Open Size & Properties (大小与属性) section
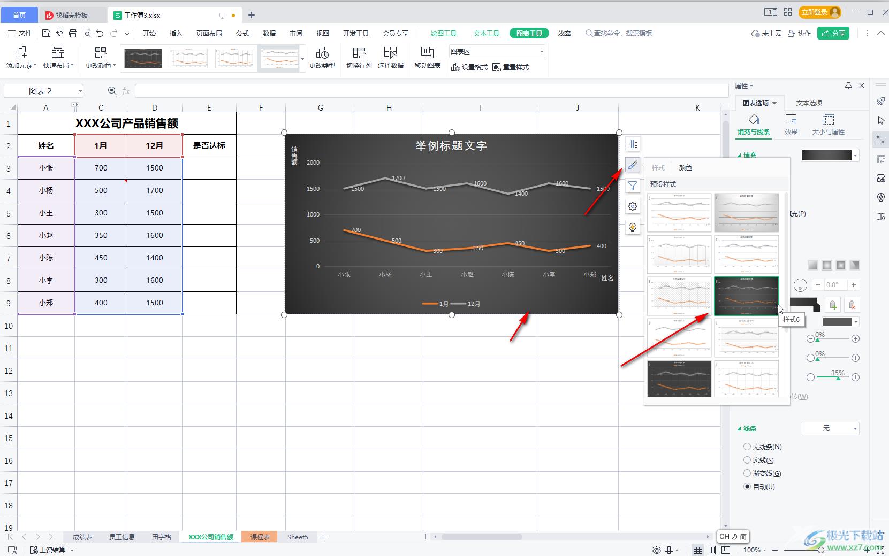 (x=829, y=125)
